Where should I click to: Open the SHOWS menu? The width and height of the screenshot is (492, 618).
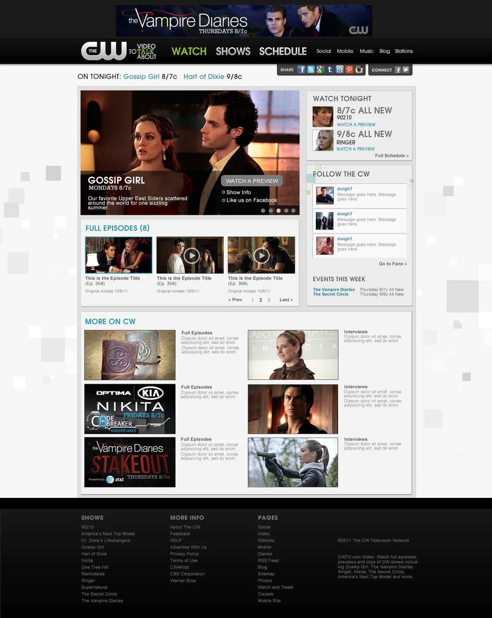pos(233,51)
